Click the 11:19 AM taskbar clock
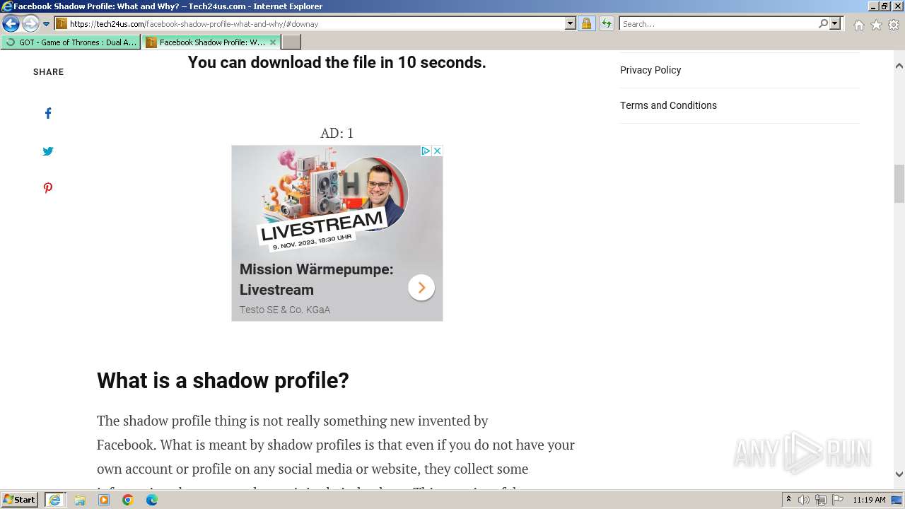The width and height of the screenshot is (905, 509). (869, 500)
